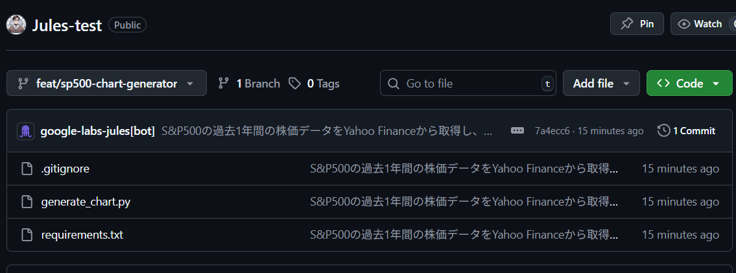
Task: Open the requirements.txt file
Action: [82, 235]
